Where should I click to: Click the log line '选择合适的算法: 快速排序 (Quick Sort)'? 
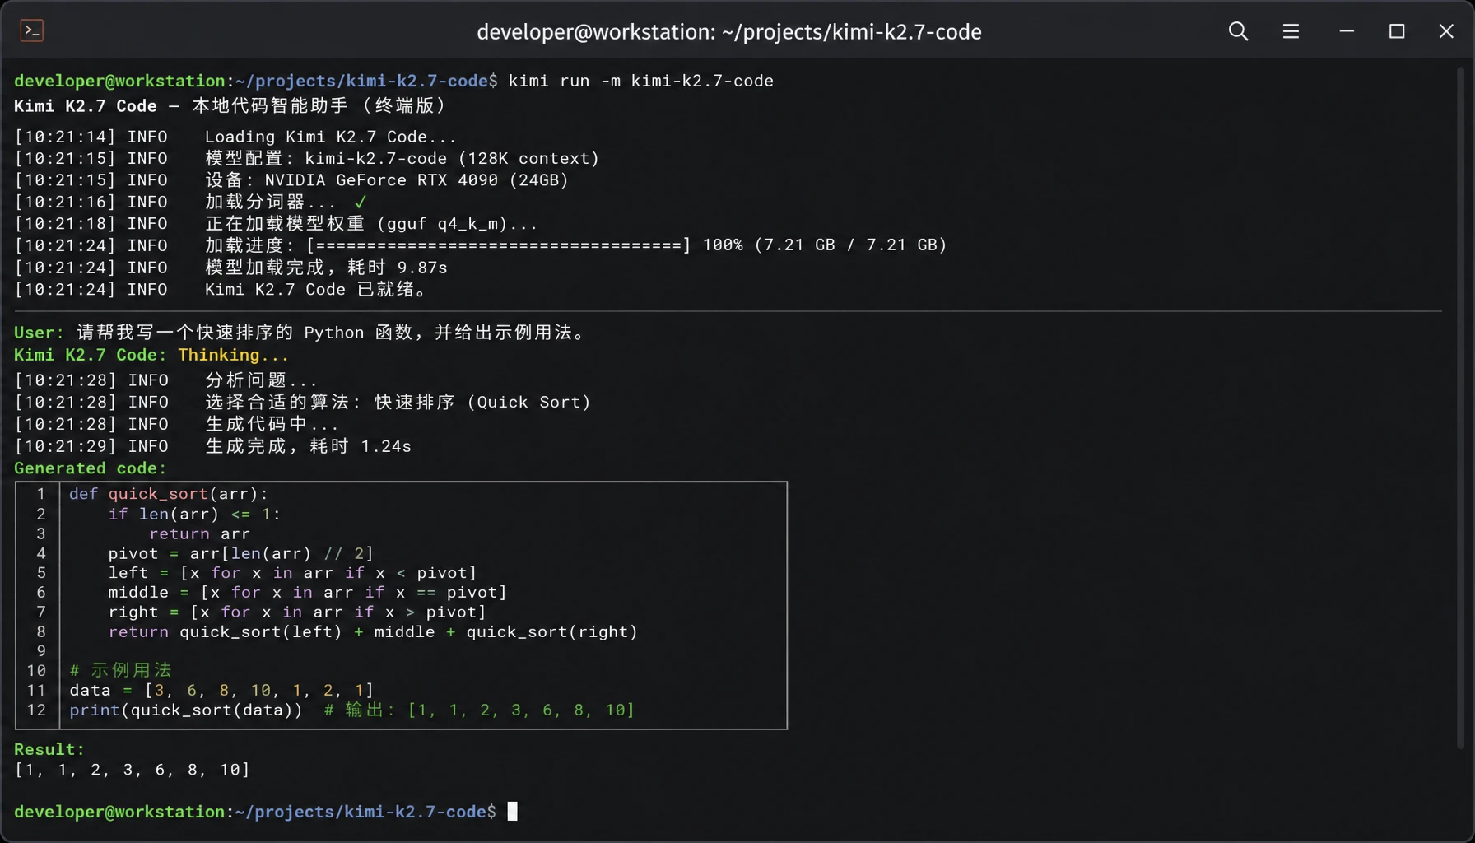(398, 402)
